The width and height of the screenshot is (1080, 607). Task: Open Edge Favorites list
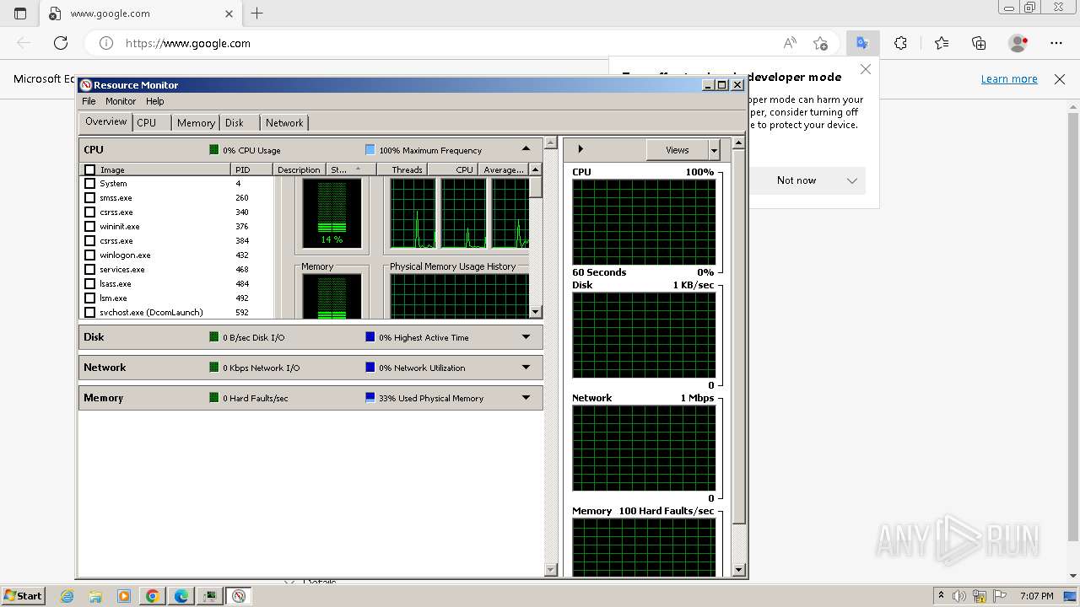[x=942, y=43]
